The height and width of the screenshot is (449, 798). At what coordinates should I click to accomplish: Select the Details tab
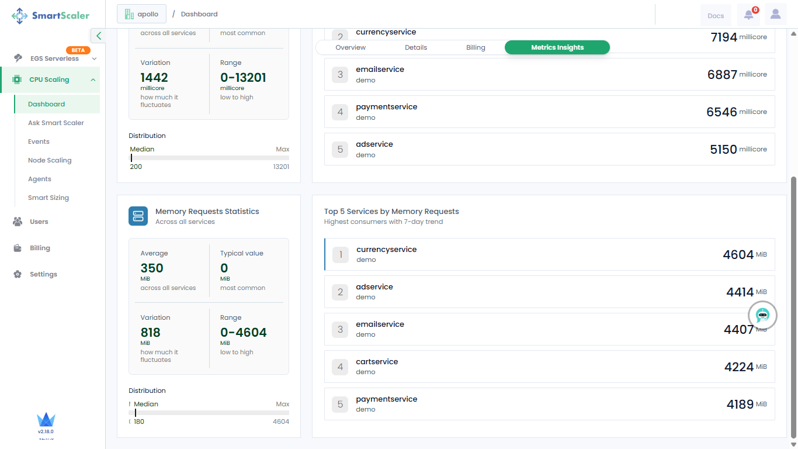click(416, 47)
